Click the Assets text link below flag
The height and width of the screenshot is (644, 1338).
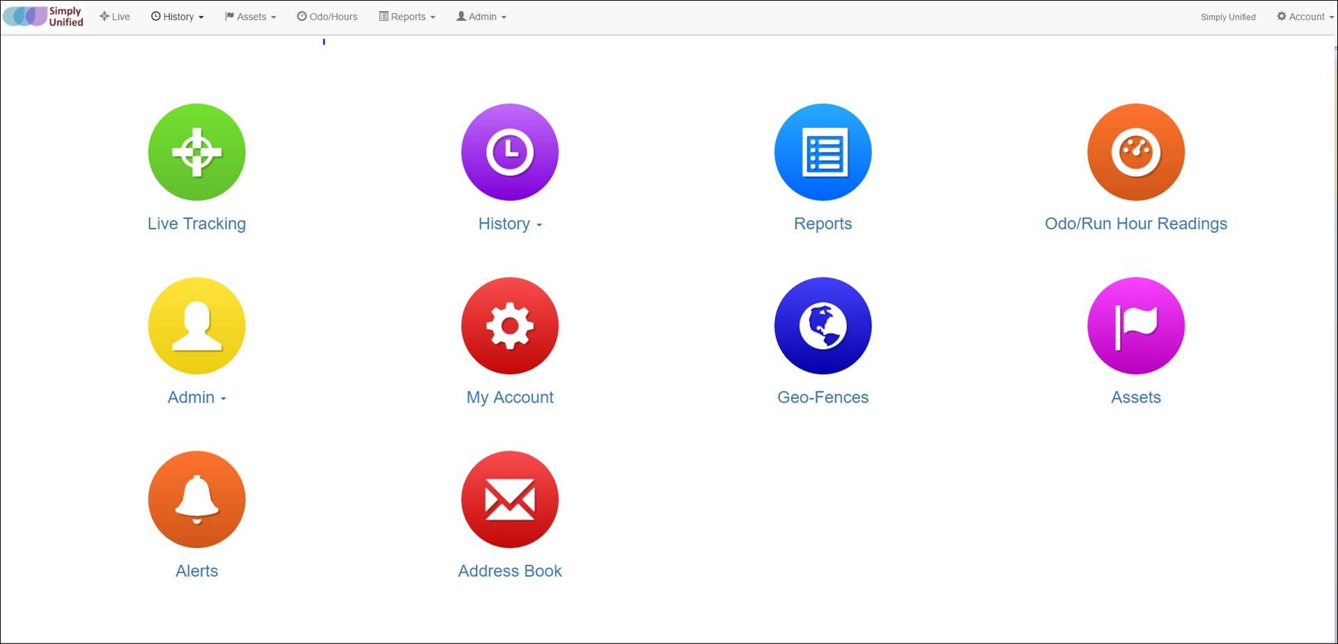1136,397
